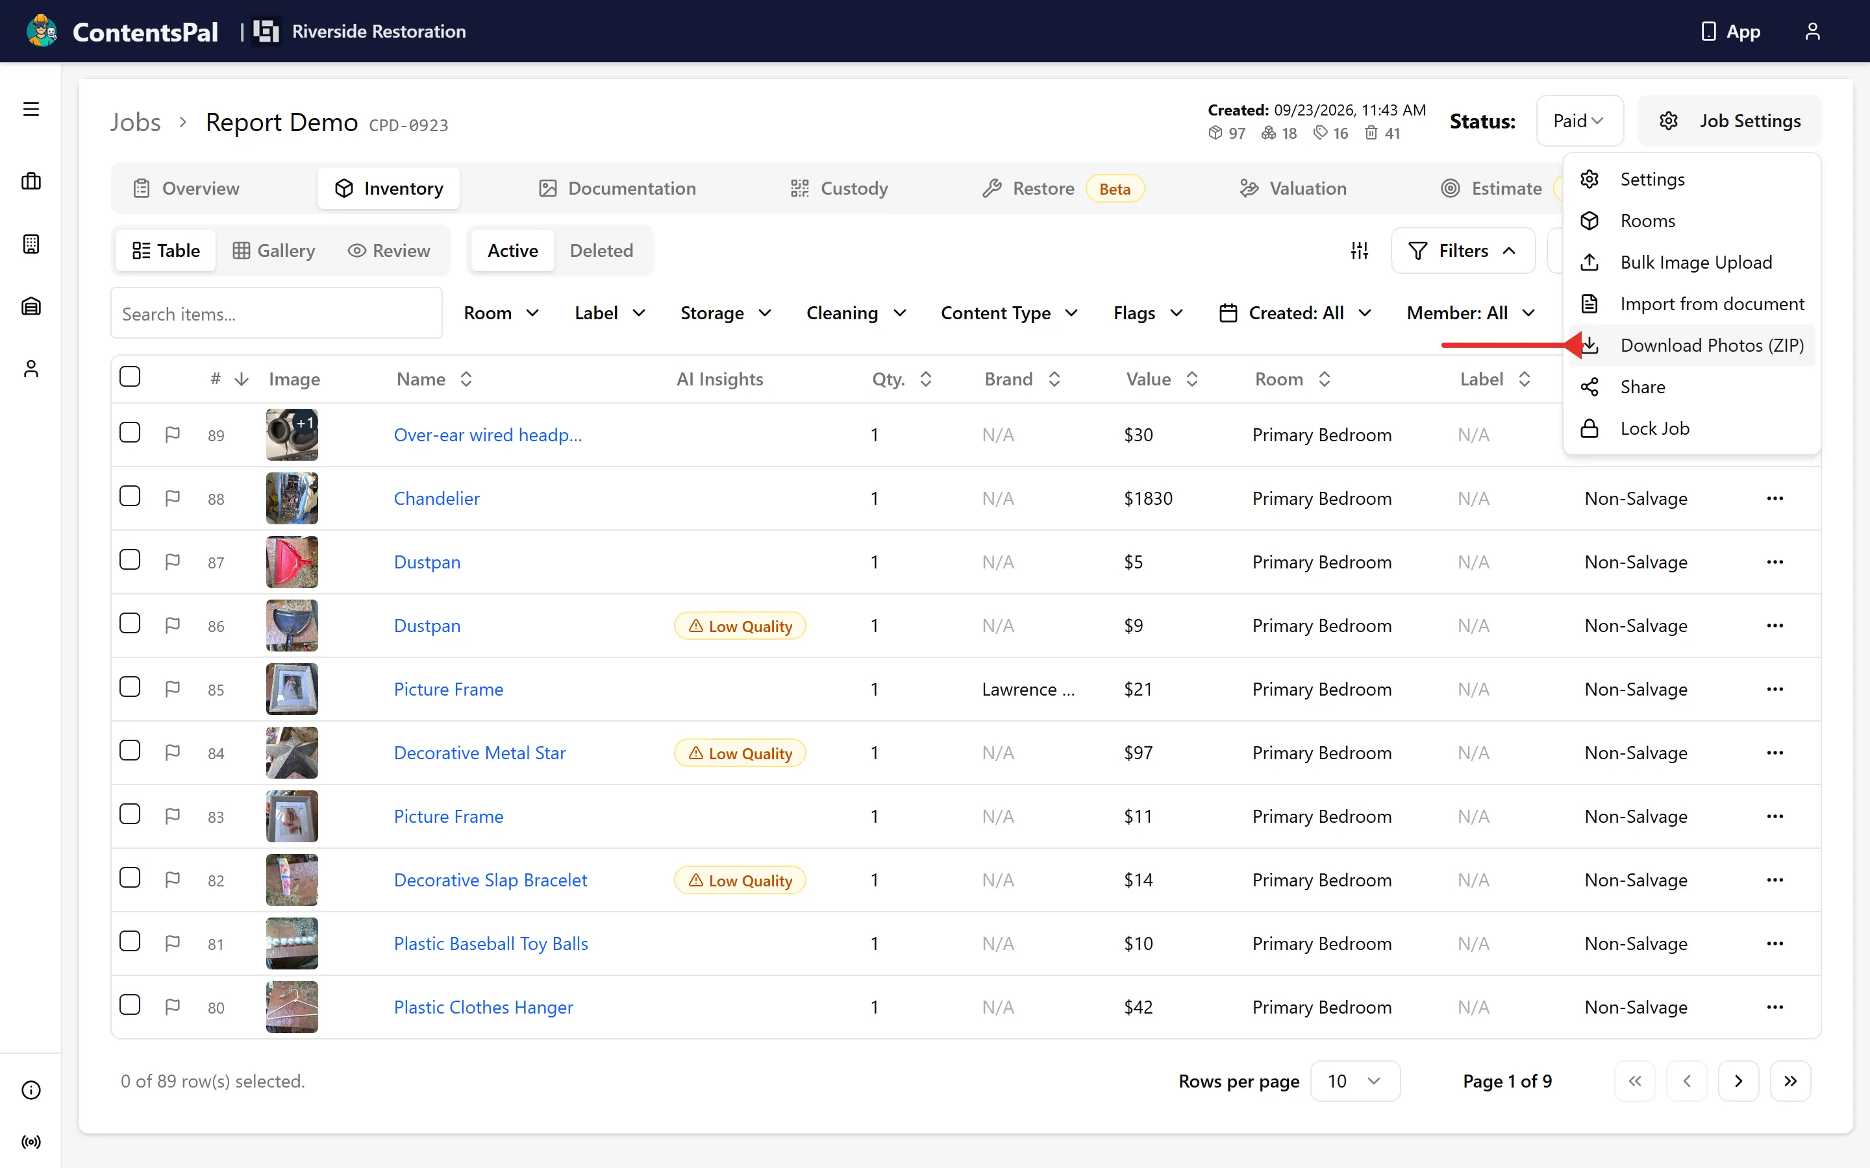Open the Dustpan thumbnail in row 87
The height and width of the screenshot is (1168, 1870).
click(x=292, y=561)
